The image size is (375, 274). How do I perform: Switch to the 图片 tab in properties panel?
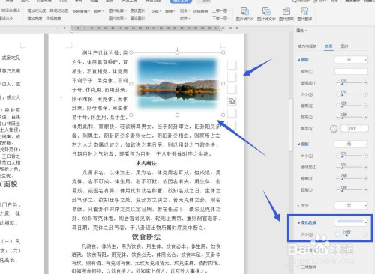point(344,46)
